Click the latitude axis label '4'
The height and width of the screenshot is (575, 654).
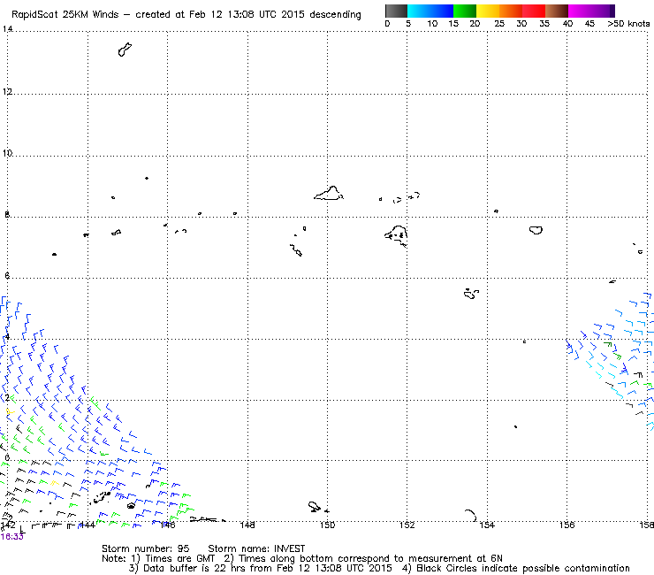[x=7, y=336]
